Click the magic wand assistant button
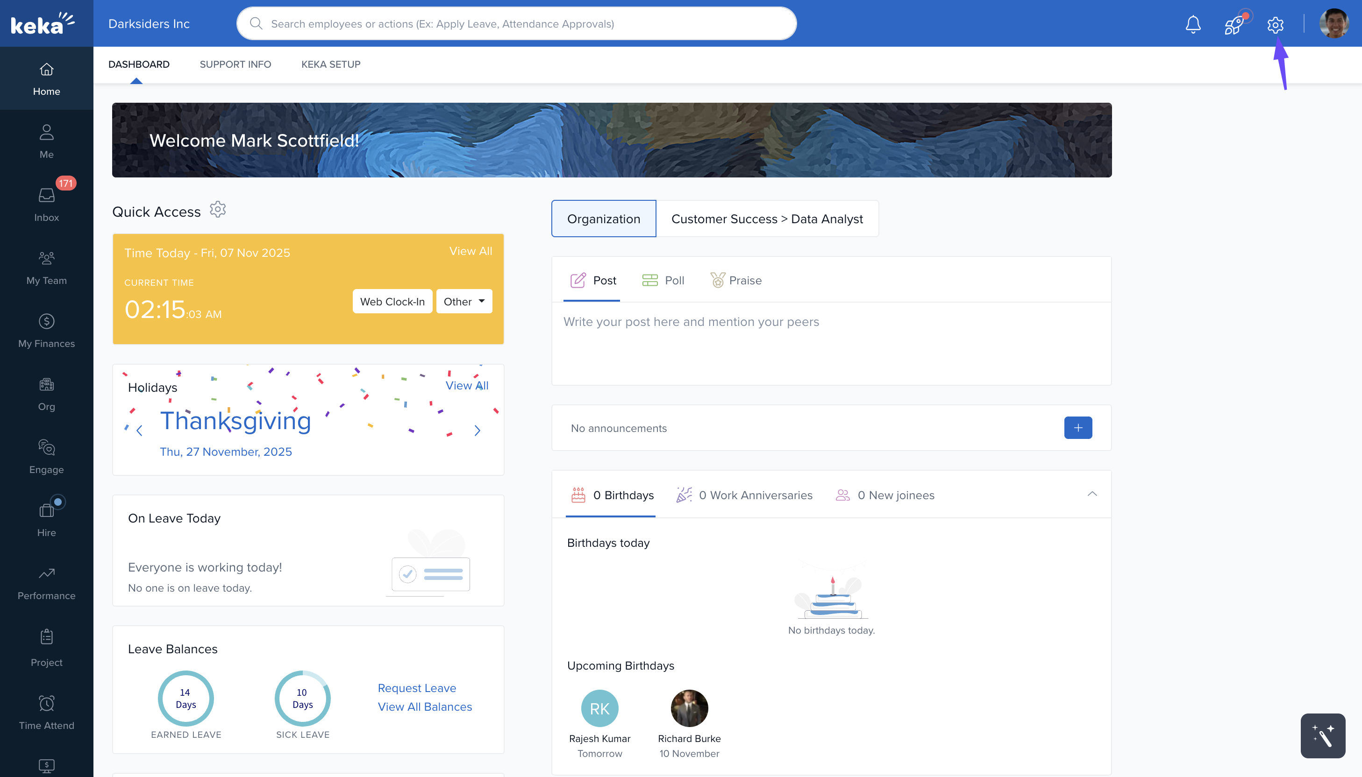 pos(1322,735)
